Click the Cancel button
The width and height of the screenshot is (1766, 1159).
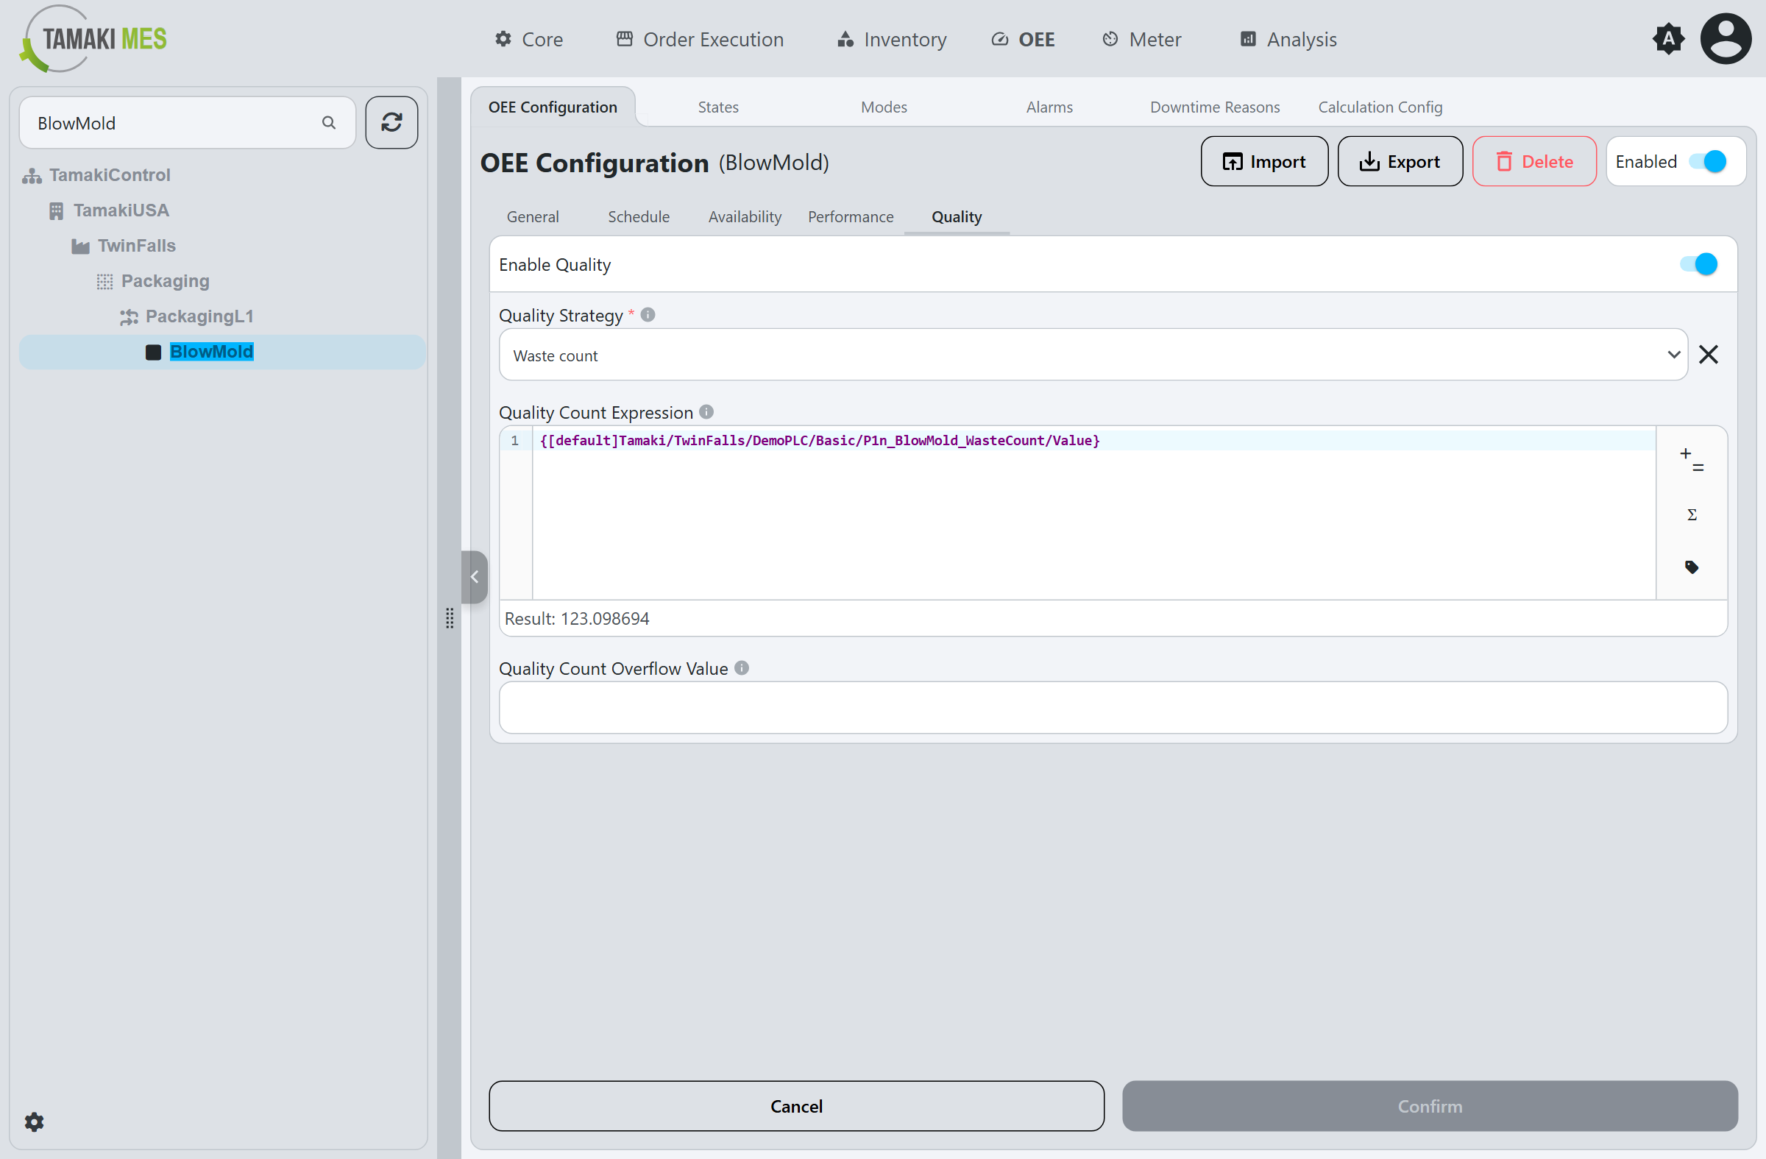pos(796,1105)
